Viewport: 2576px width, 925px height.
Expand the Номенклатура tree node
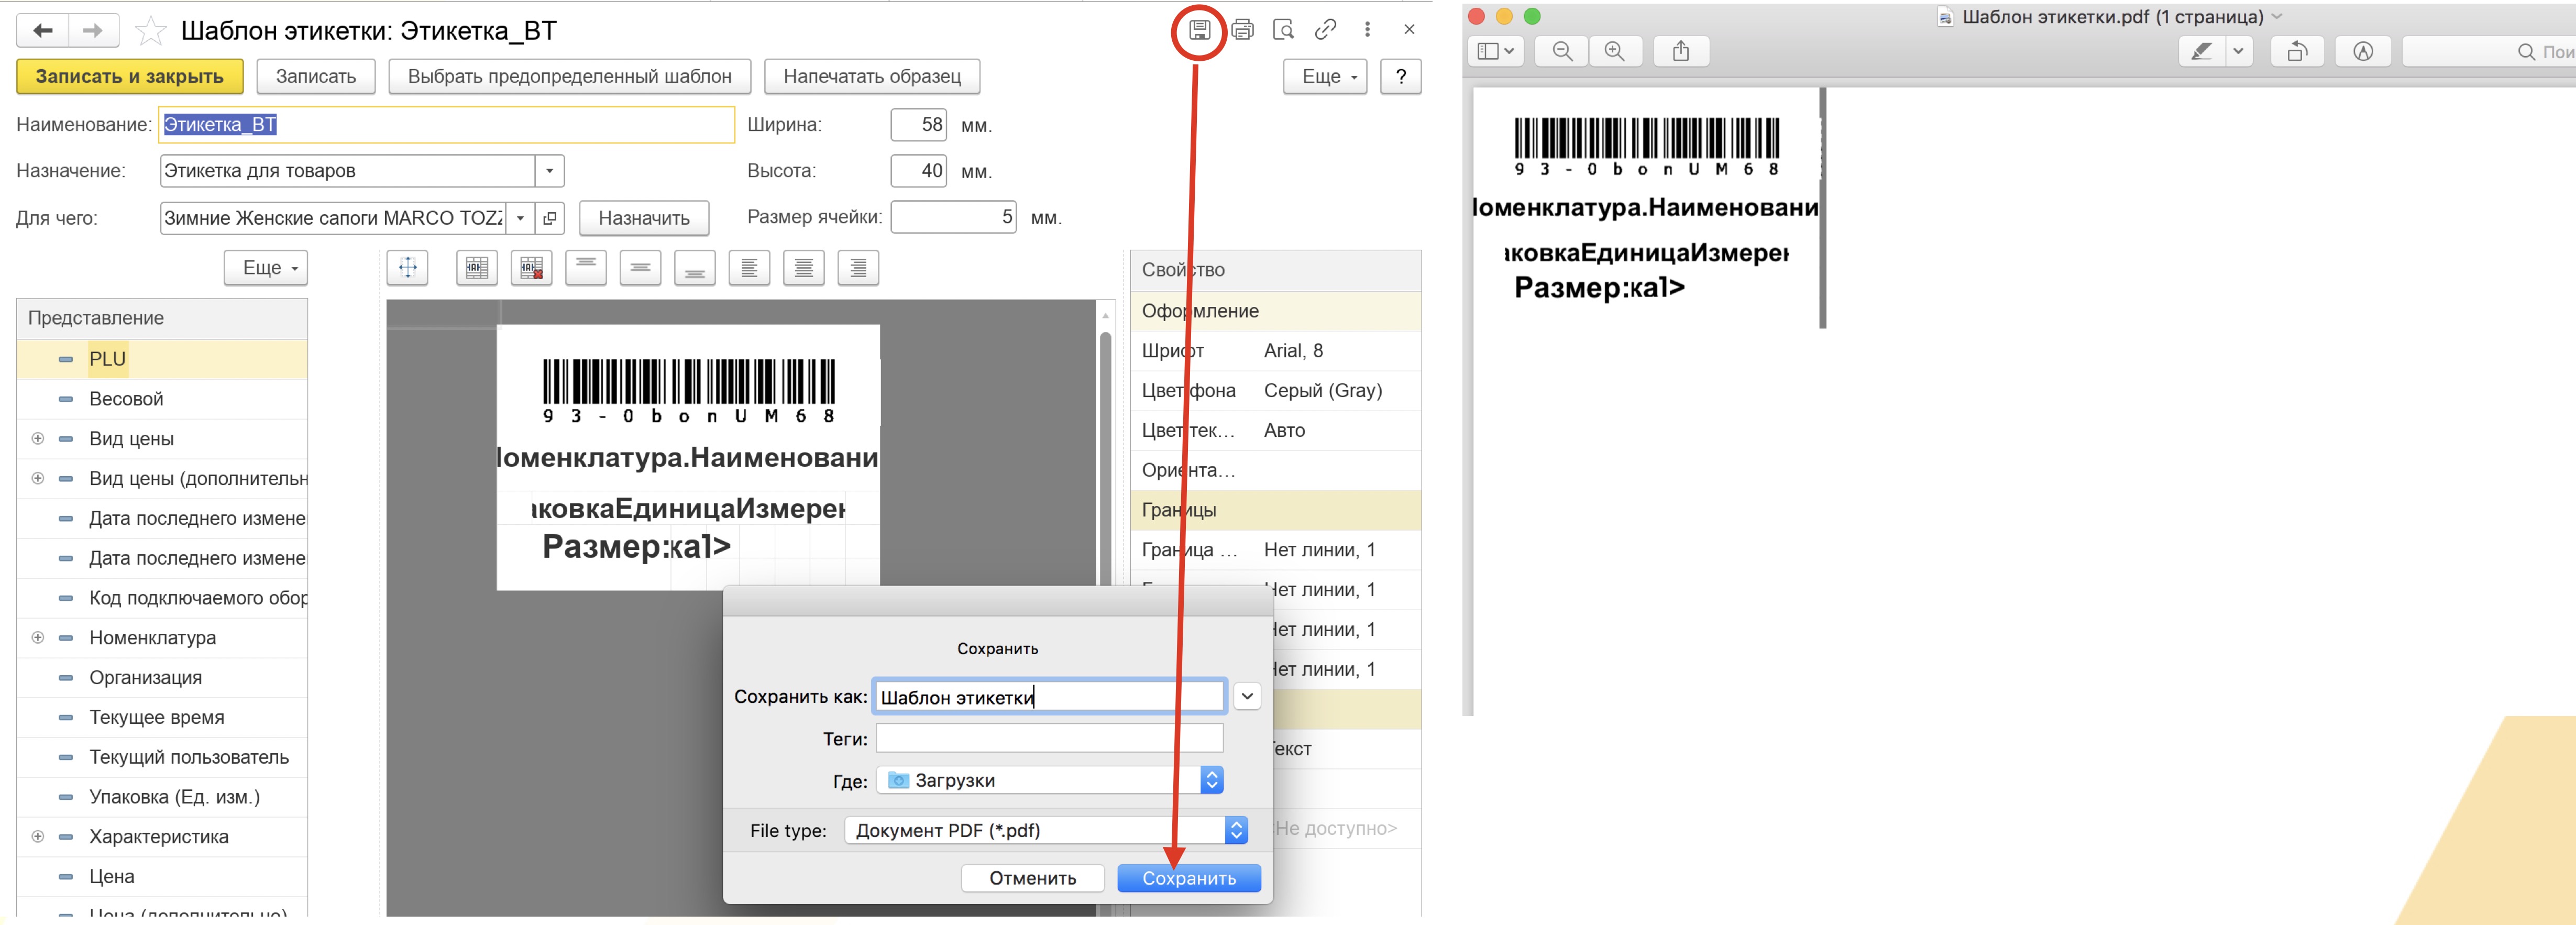(x=38, y=637)
